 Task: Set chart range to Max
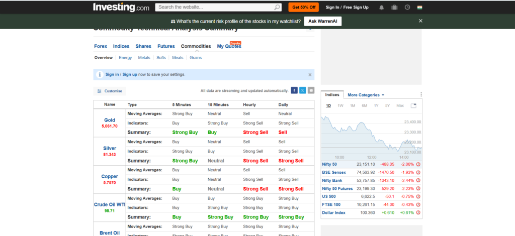tap(400, 105)
